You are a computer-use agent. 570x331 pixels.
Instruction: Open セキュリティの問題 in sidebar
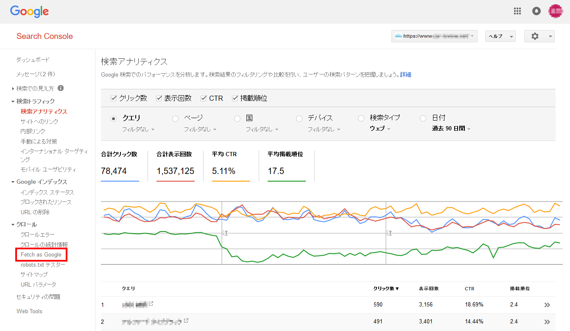point(38,297)
